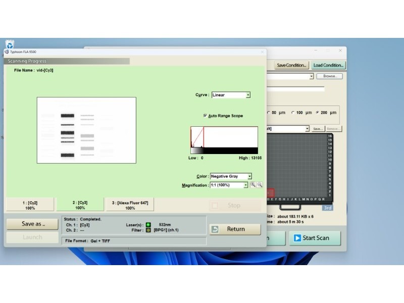Click the red scan area on stage grid
This screenshot has width=404, height=303.
coord(270,192)
